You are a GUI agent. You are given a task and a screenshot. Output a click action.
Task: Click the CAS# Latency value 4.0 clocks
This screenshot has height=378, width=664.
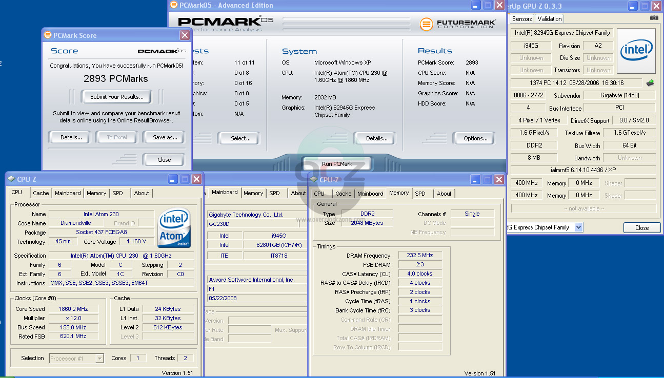(x=420, y=274)
